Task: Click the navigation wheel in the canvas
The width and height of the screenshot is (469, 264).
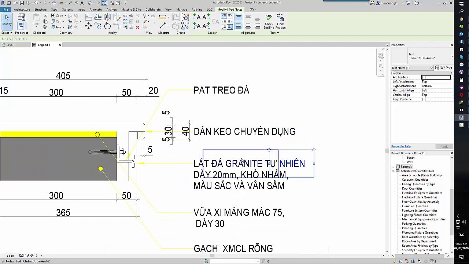Action: click(380, 56)
